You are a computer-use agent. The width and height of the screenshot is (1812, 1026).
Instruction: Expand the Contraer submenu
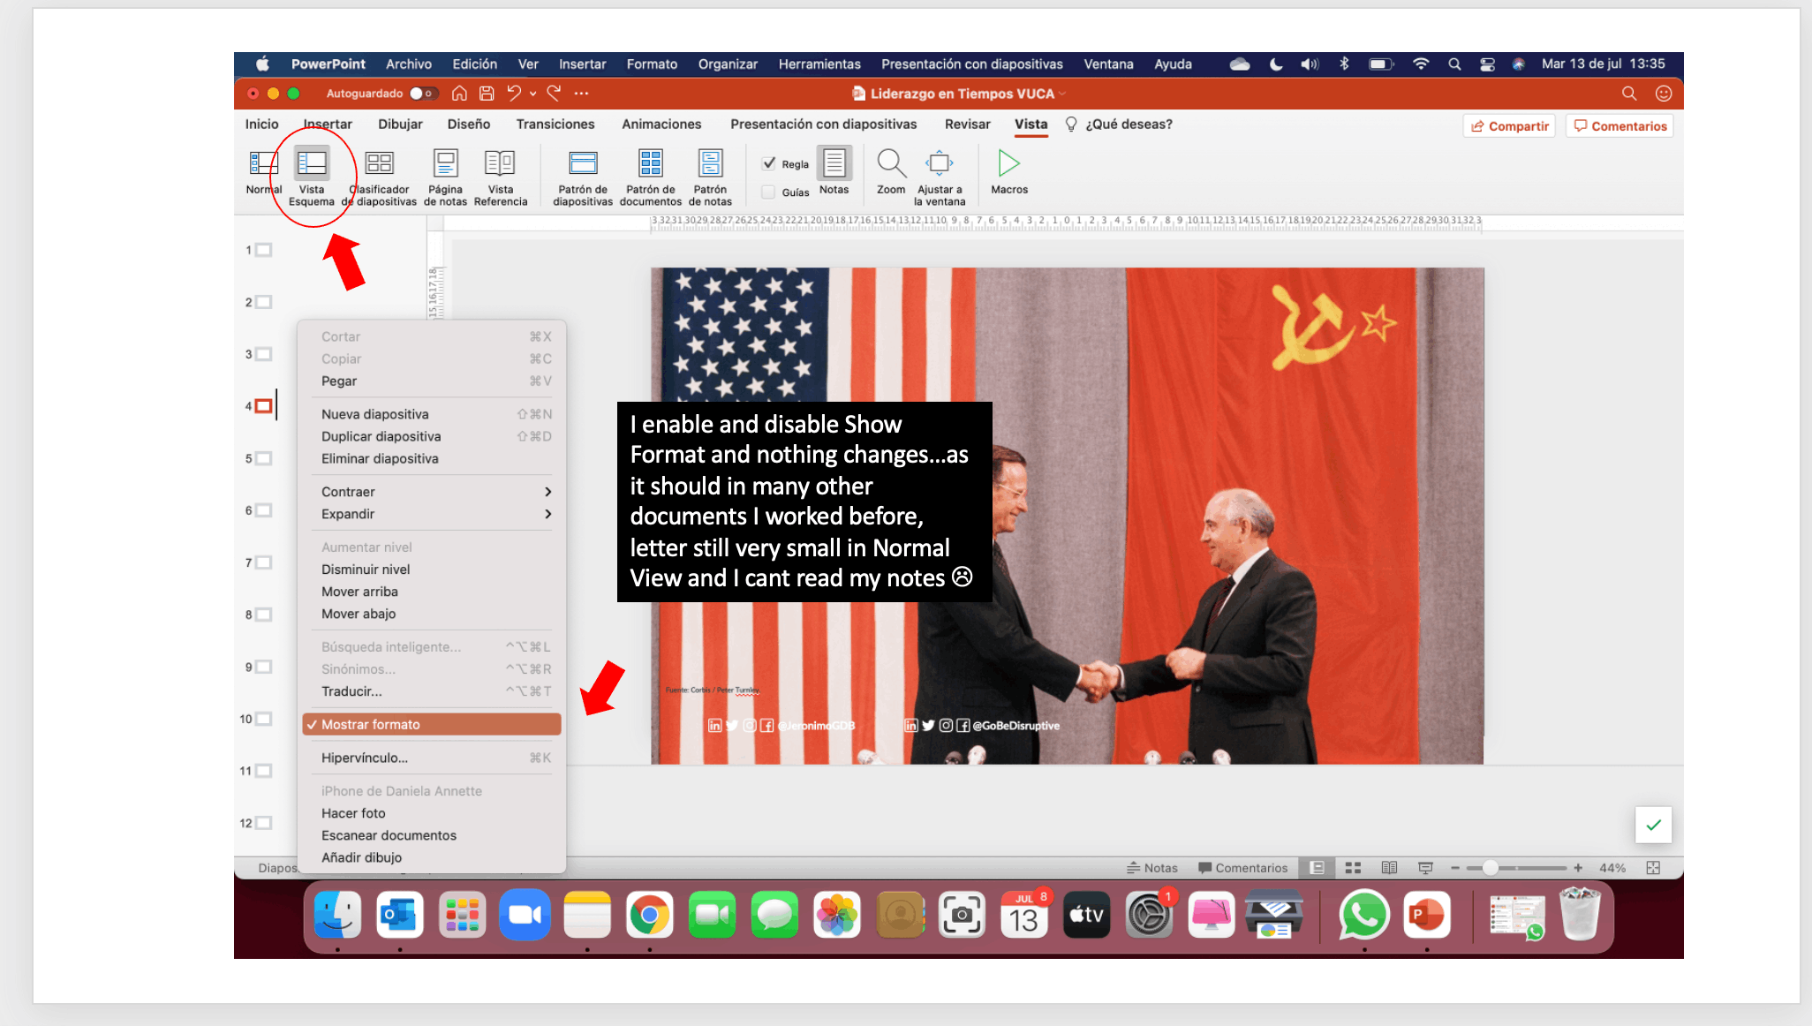pos(432,492)
